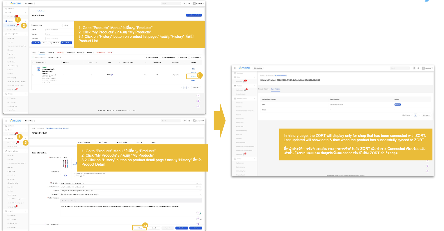Open notifications bell on My Products page
Viewport: 444px width, 231px height.
pos(189,3)
